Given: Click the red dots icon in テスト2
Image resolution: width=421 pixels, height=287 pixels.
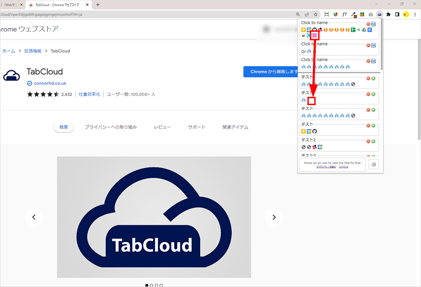Looking at the screenshot, I should pos(314,147).
